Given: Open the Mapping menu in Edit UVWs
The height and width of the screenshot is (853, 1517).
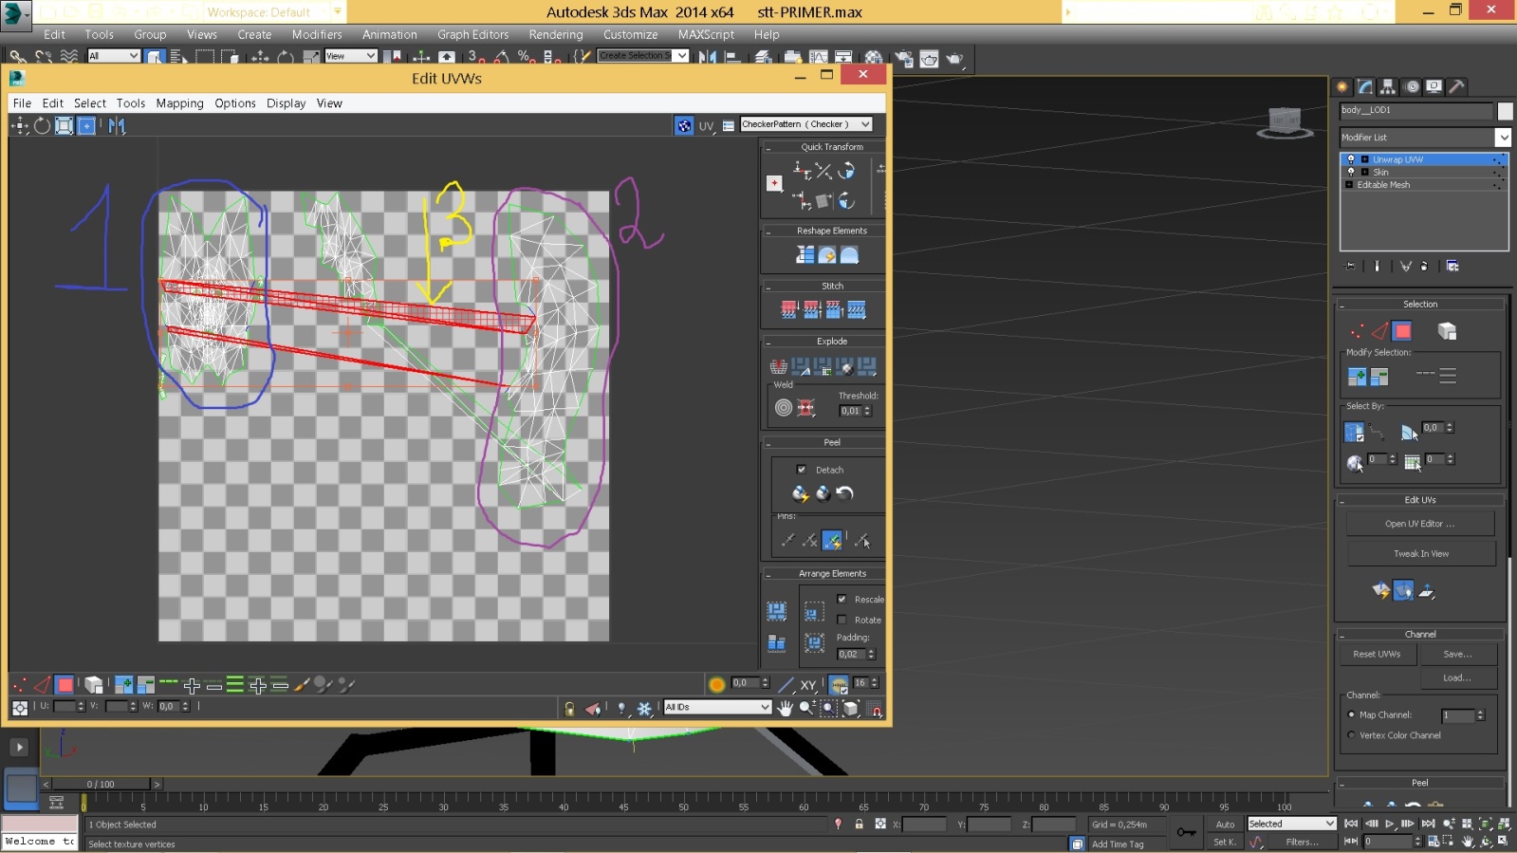Looking at the screenshot, I should [x=179, y=103].
